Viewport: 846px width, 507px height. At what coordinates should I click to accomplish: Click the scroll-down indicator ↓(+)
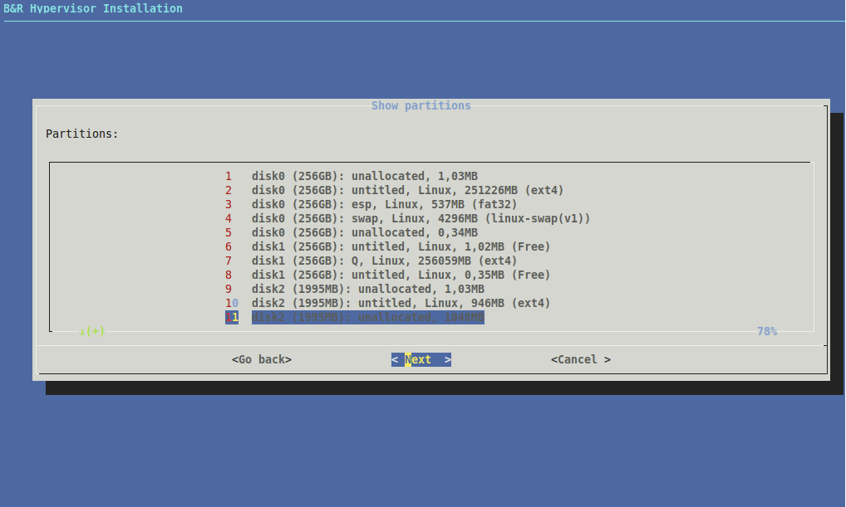click(91, 331)
